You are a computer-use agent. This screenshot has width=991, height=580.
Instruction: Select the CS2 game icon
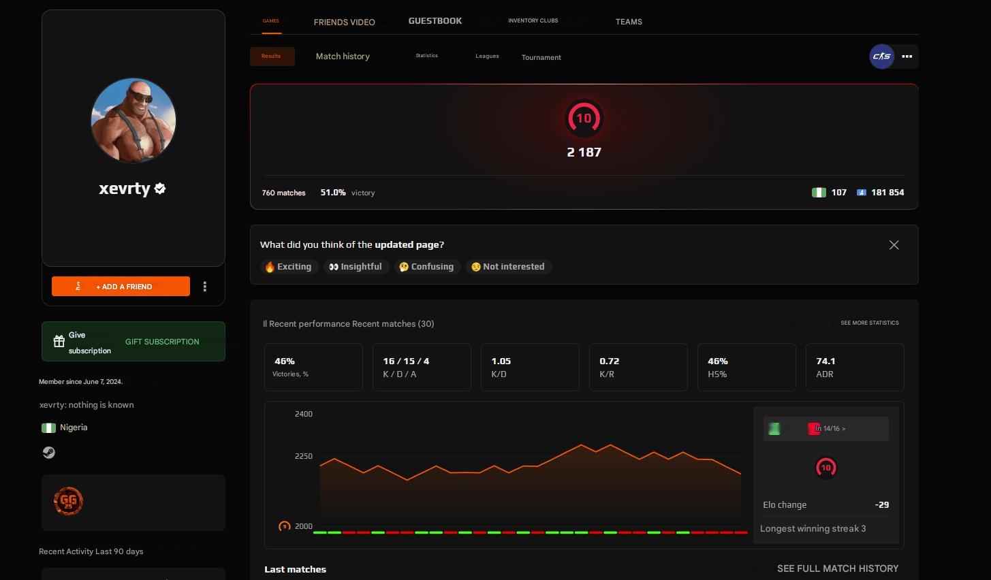(x=882, y=57)
